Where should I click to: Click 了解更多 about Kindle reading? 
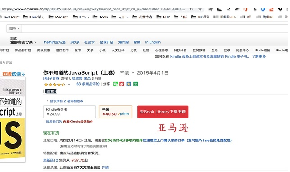259,56
